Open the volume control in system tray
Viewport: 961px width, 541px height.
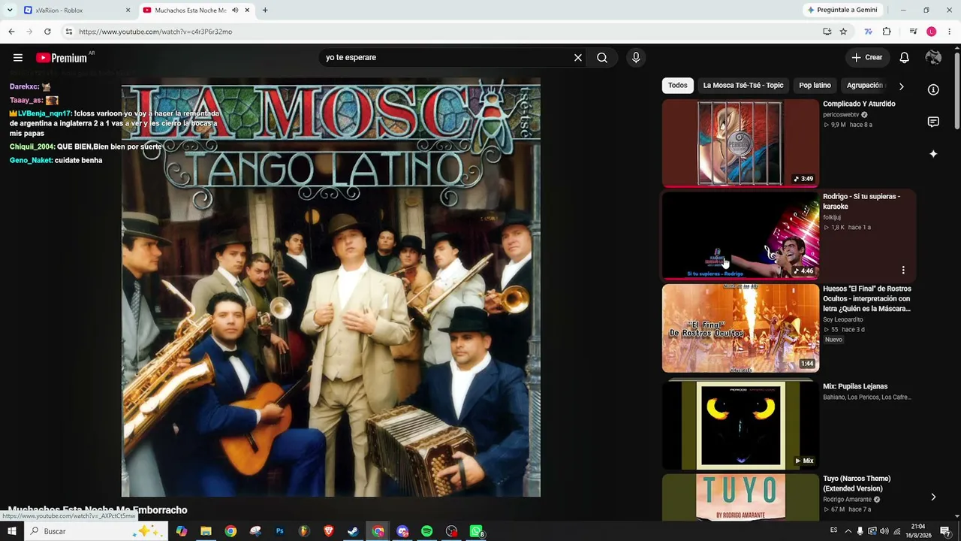pyautogui.click(x=884, y=531)
